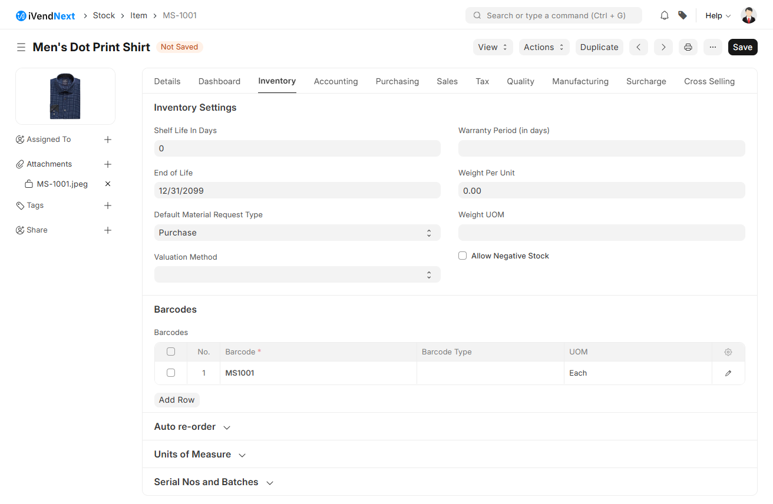Remove MS-1001.jpeg attachment
Screen dimensions: 773x504
[x=108, y=184]
